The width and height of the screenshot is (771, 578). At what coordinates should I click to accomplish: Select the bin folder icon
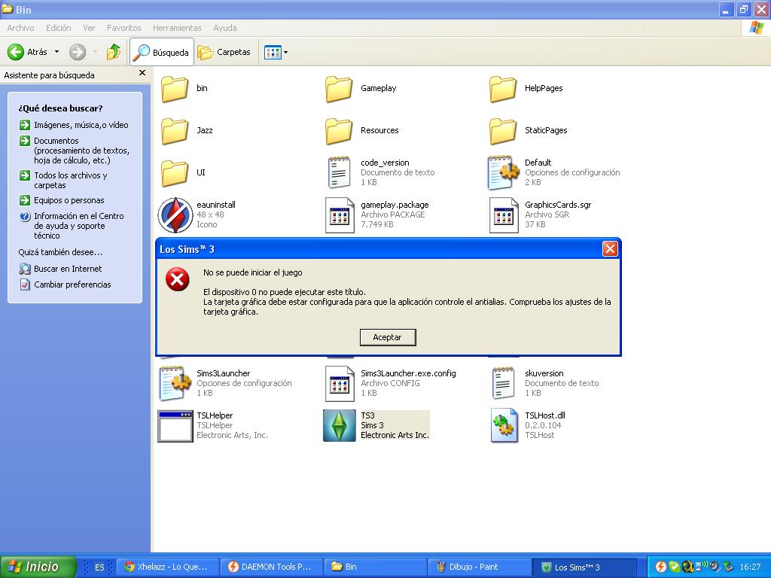pos(174,89)
